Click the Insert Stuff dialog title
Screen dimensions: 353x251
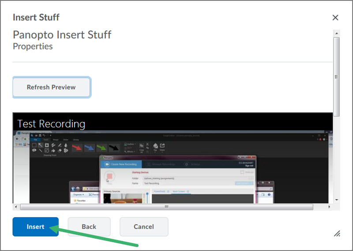pos(36,17)
